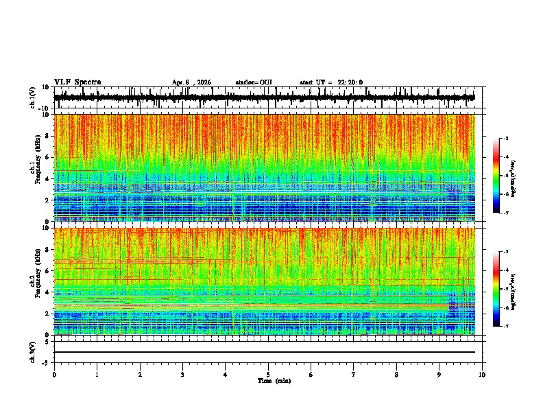Click time axis tick label "9"
The image size is (543, 420).
point(439,375)
